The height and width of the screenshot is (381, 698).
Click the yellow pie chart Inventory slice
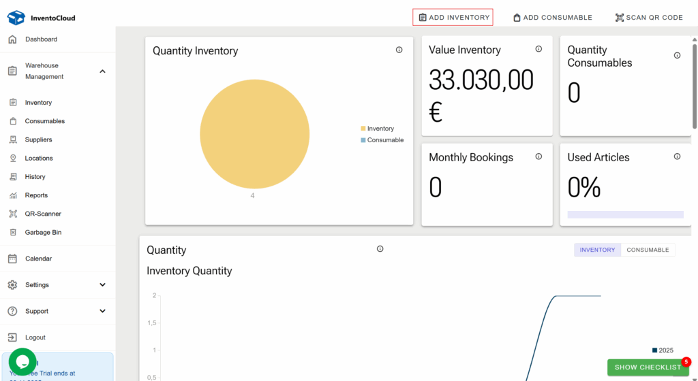[255, 134]
